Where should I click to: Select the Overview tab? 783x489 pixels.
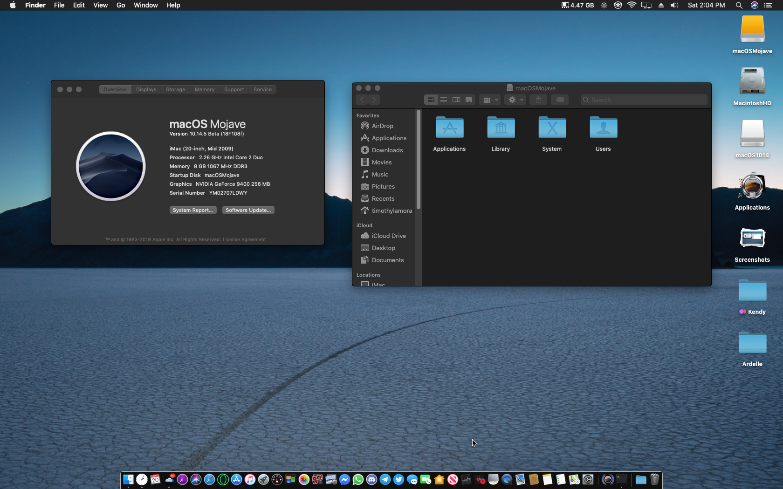[115, 89]
